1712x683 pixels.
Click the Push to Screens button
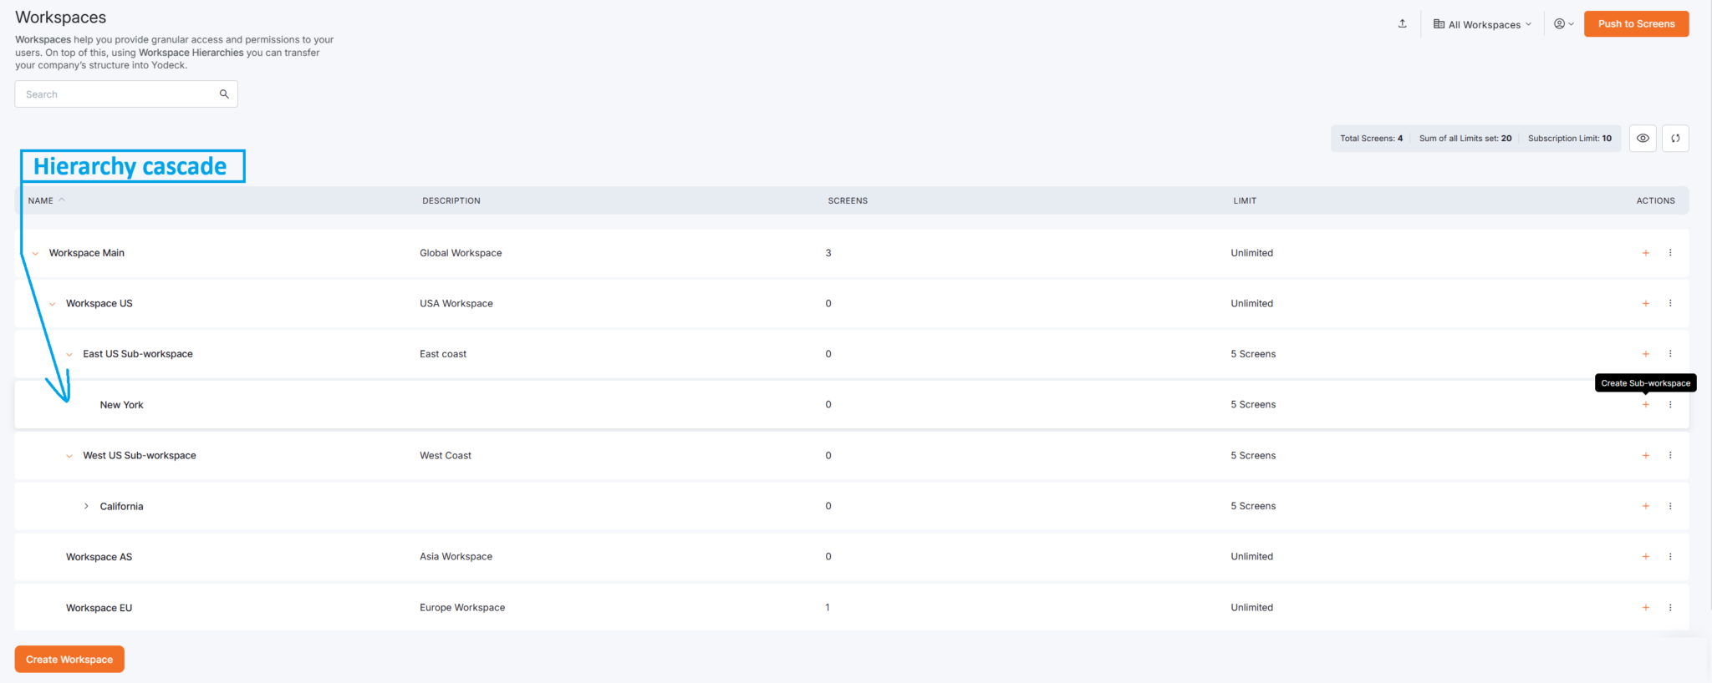pos(1636,23)
